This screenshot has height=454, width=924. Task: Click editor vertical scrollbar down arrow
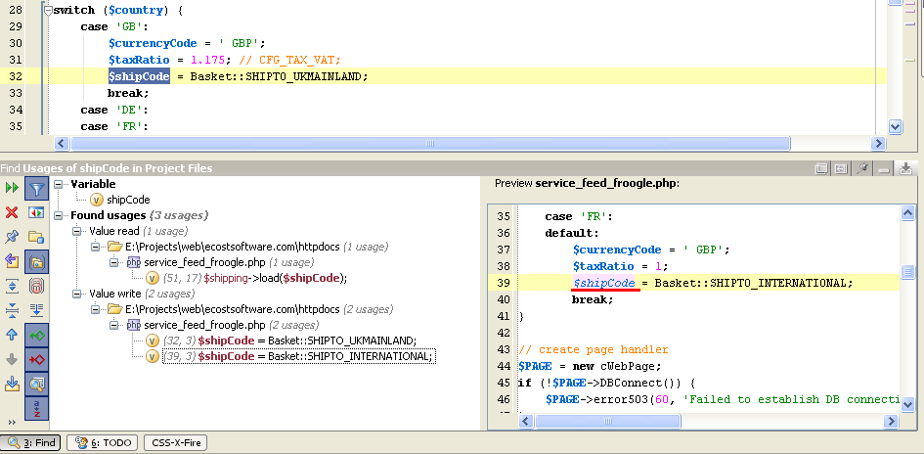pos(895,126)
